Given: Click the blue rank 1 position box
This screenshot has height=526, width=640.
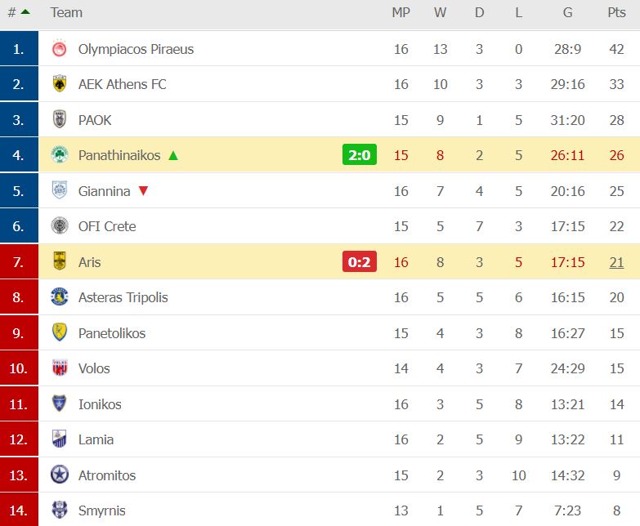Looking at the screenshot, I should 19,49.
